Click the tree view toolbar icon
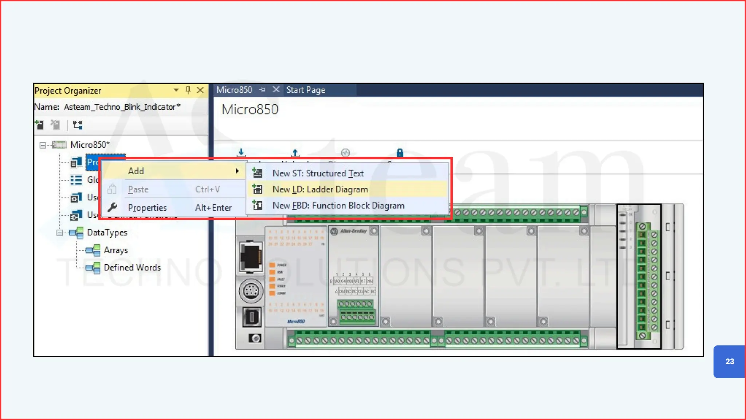This screenshot has width=746, height=420. pyautogui.click(x=78, y=125)
